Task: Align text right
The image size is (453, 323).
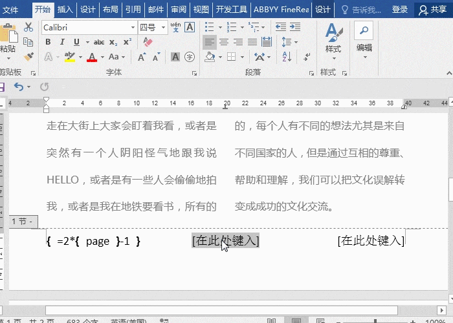Action: (x=238, y=42)
